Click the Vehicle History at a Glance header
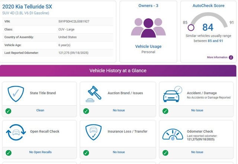Screen dimensions: 238x164 coord(118,71)
